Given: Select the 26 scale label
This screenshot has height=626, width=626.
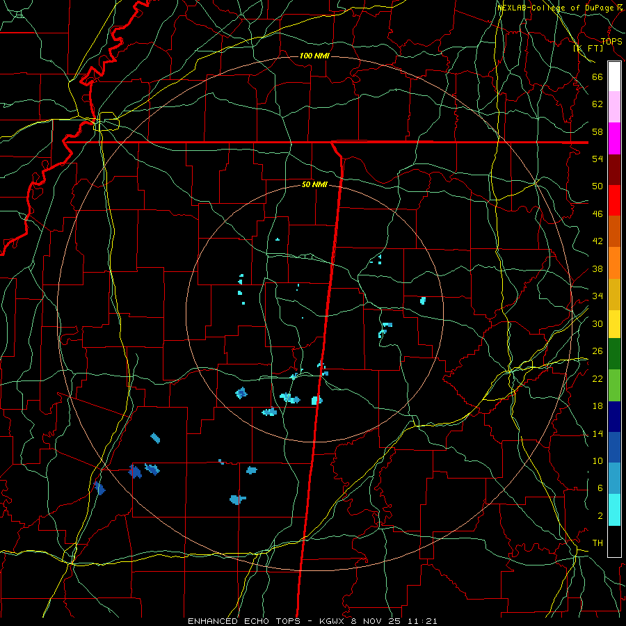Looking at the screenshot, I should click(597, 351).
